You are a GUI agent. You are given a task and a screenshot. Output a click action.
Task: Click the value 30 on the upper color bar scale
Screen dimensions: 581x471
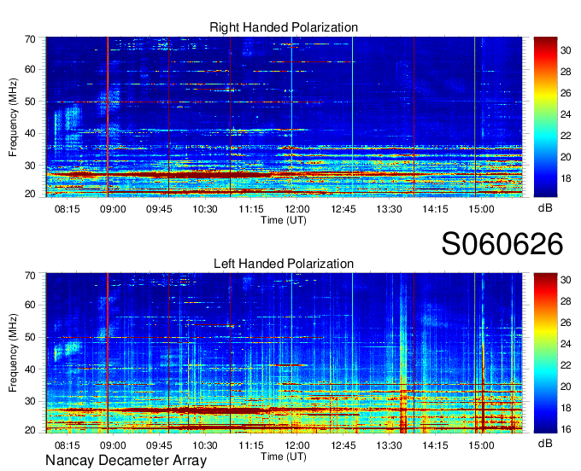(x=566, y=50)
